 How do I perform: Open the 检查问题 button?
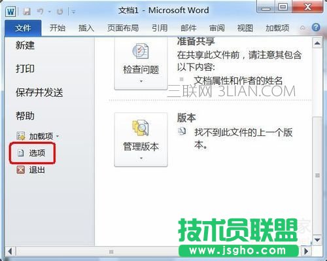coord(141,63)
